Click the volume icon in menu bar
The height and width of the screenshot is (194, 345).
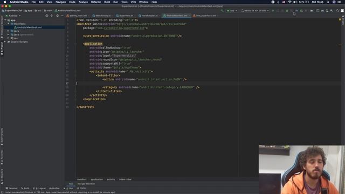(x=295, y=2)
